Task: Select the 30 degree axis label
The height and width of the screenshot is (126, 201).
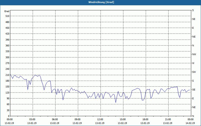Action: click(x=8, y=110)
